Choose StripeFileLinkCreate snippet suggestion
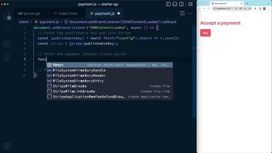This screenshot has width=272, height=153. tap(110, 91)
